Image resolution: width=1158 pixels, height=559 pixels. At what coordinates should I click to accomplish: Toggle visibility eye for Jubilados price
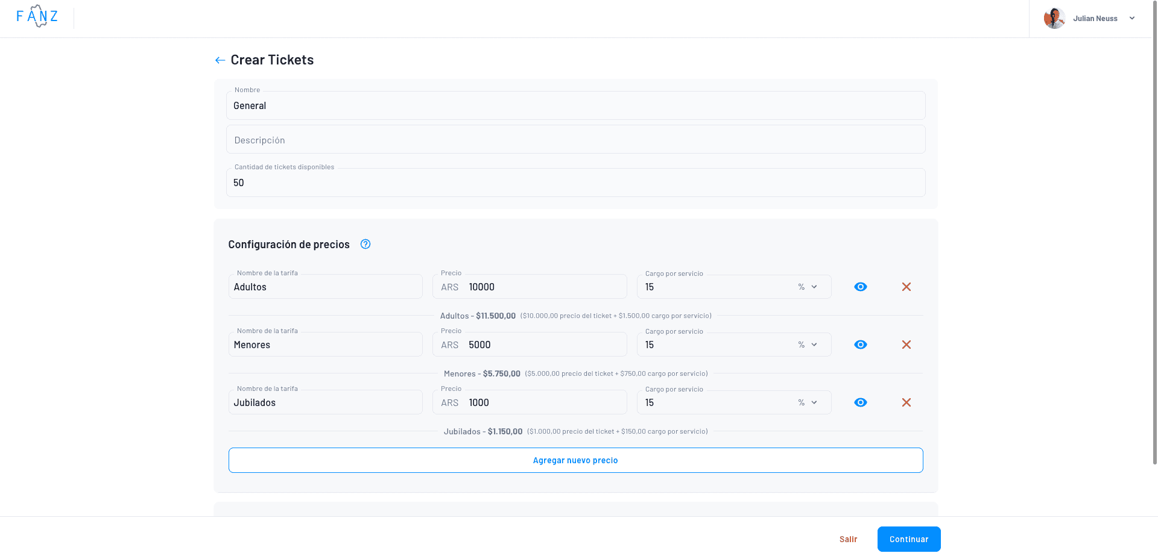(861, 402)
